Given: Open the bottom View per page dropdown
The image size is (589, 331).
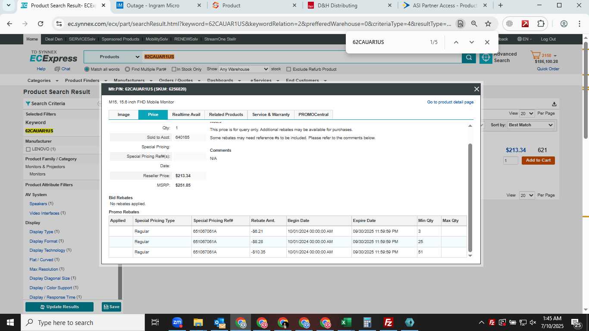Looking at the screenshot, I should (x=527, y=195).
